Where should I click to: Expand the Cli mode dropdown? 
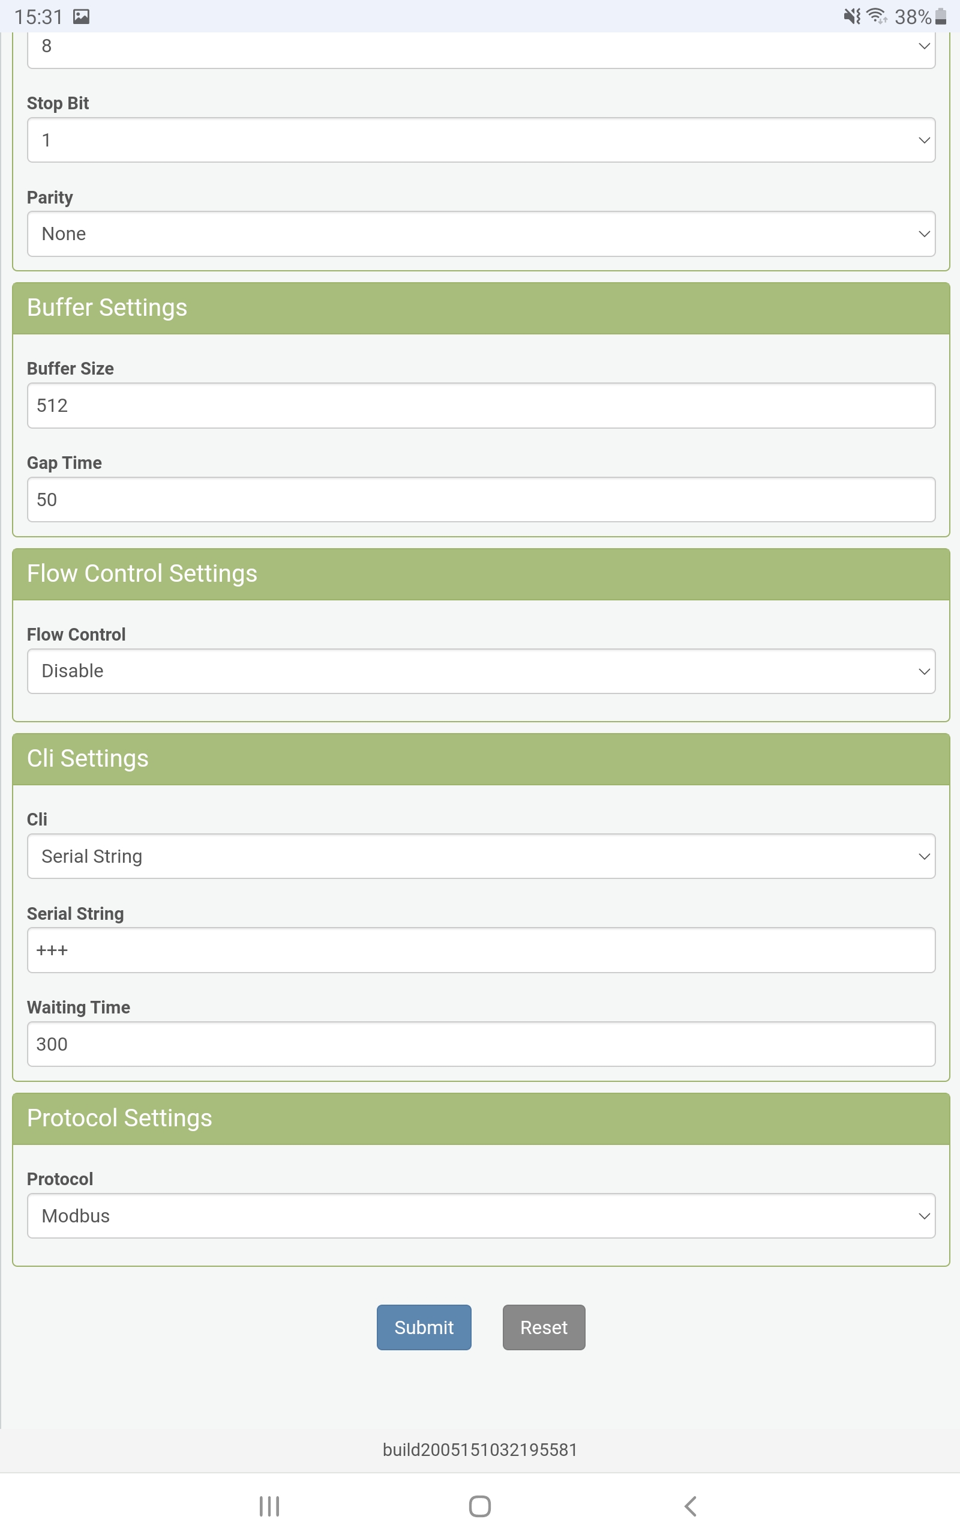tap(481, 856)
